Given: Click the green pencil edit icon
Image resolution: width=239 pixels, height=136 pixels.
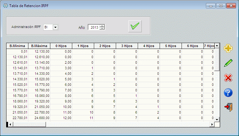Looking at the screenshot, I should 228,63.
